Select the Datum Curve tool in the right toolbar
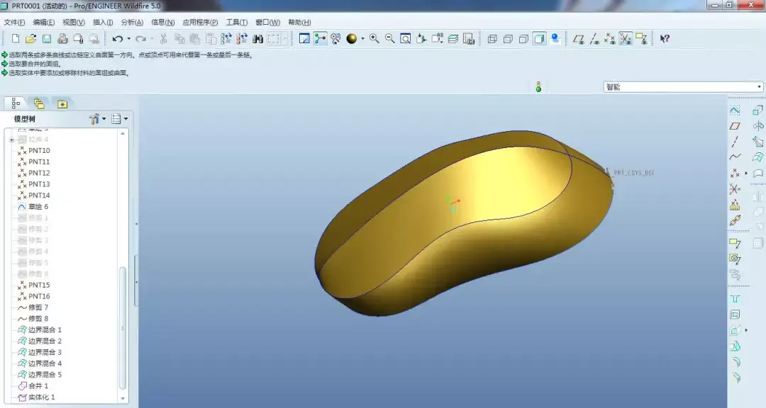Screen dimensions: 766x408 click(735, 157)
